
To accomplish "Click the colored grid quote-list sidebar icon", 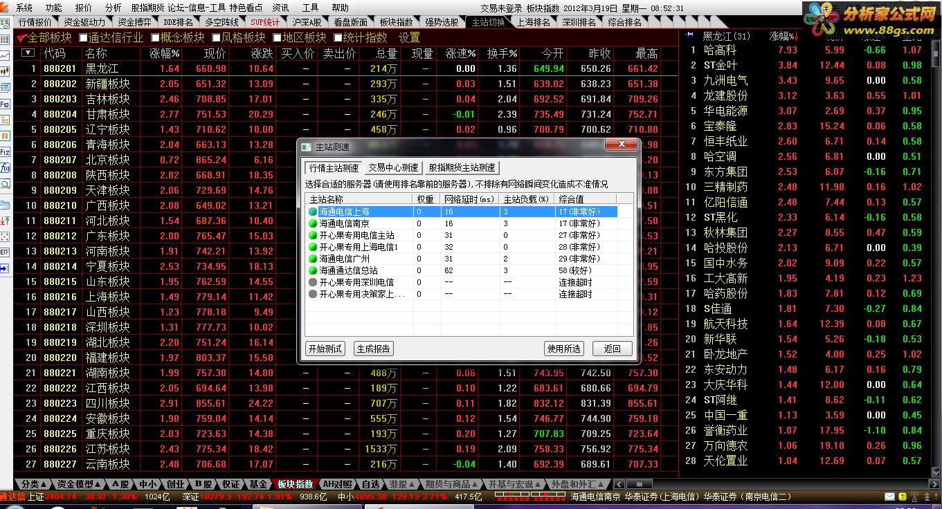I will click(5, 39).
